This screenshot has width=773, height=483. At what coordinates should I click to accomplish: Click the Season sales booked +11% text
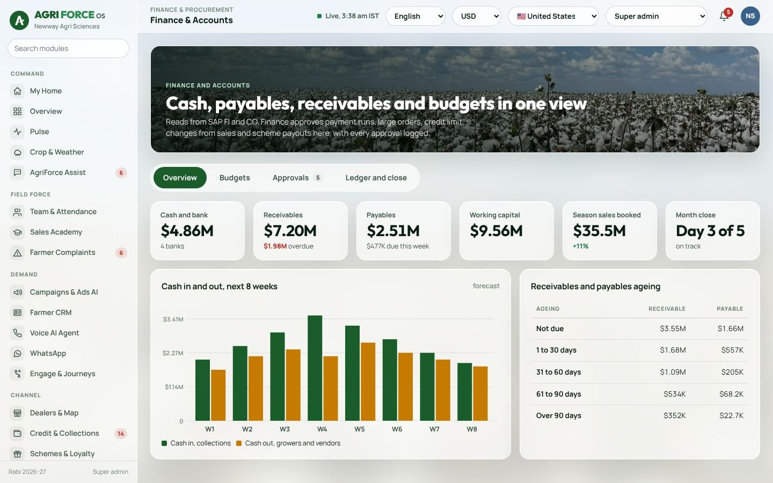(x=581, y=246)
